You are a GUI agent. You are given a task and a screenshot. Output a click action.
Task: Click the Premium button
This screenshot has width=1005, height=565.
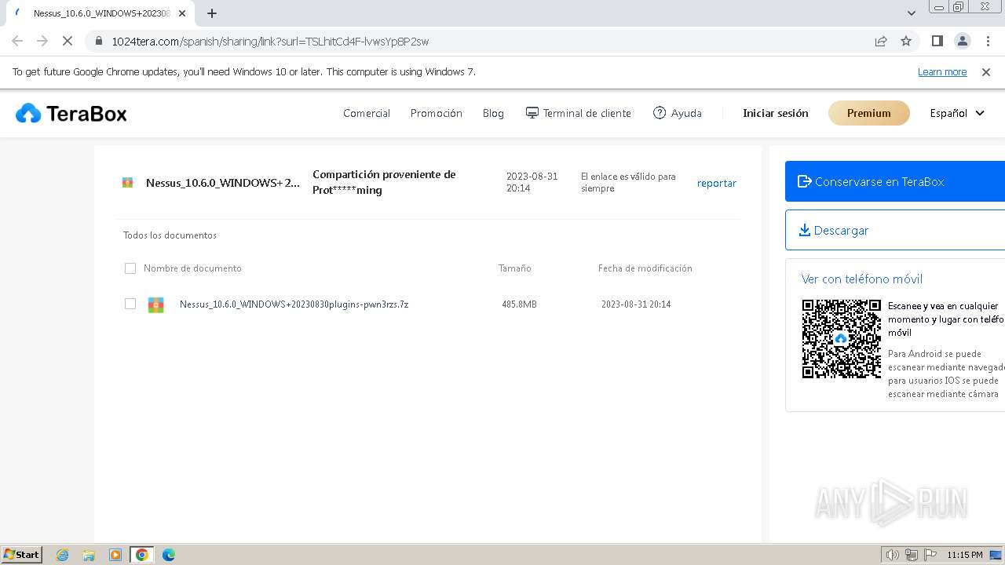click(x=869, y=113)
